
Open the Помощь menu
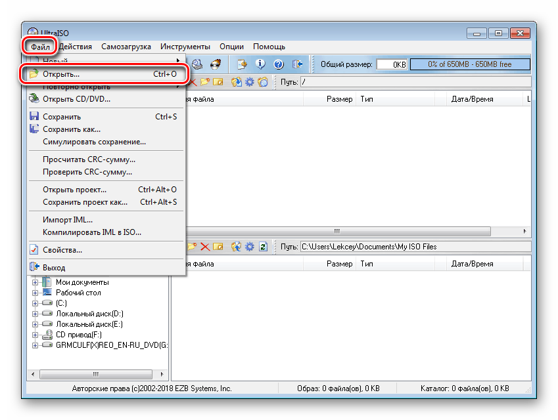[269, 47]
